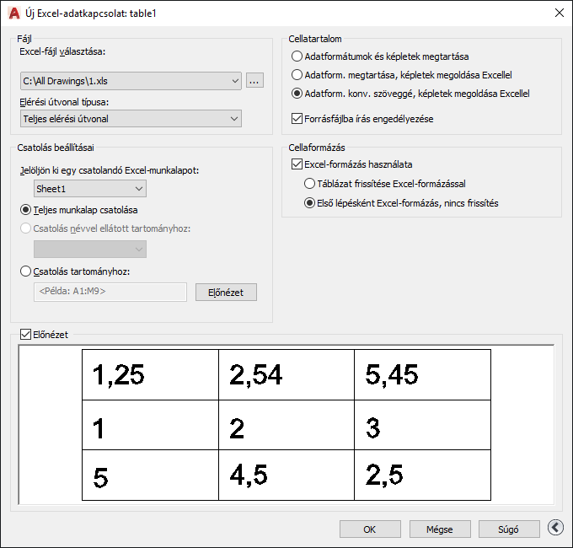Click the Csatolás beállításai group label
Image resolution: width=573 pixels, height=548 pixels.
click(56, 148)
